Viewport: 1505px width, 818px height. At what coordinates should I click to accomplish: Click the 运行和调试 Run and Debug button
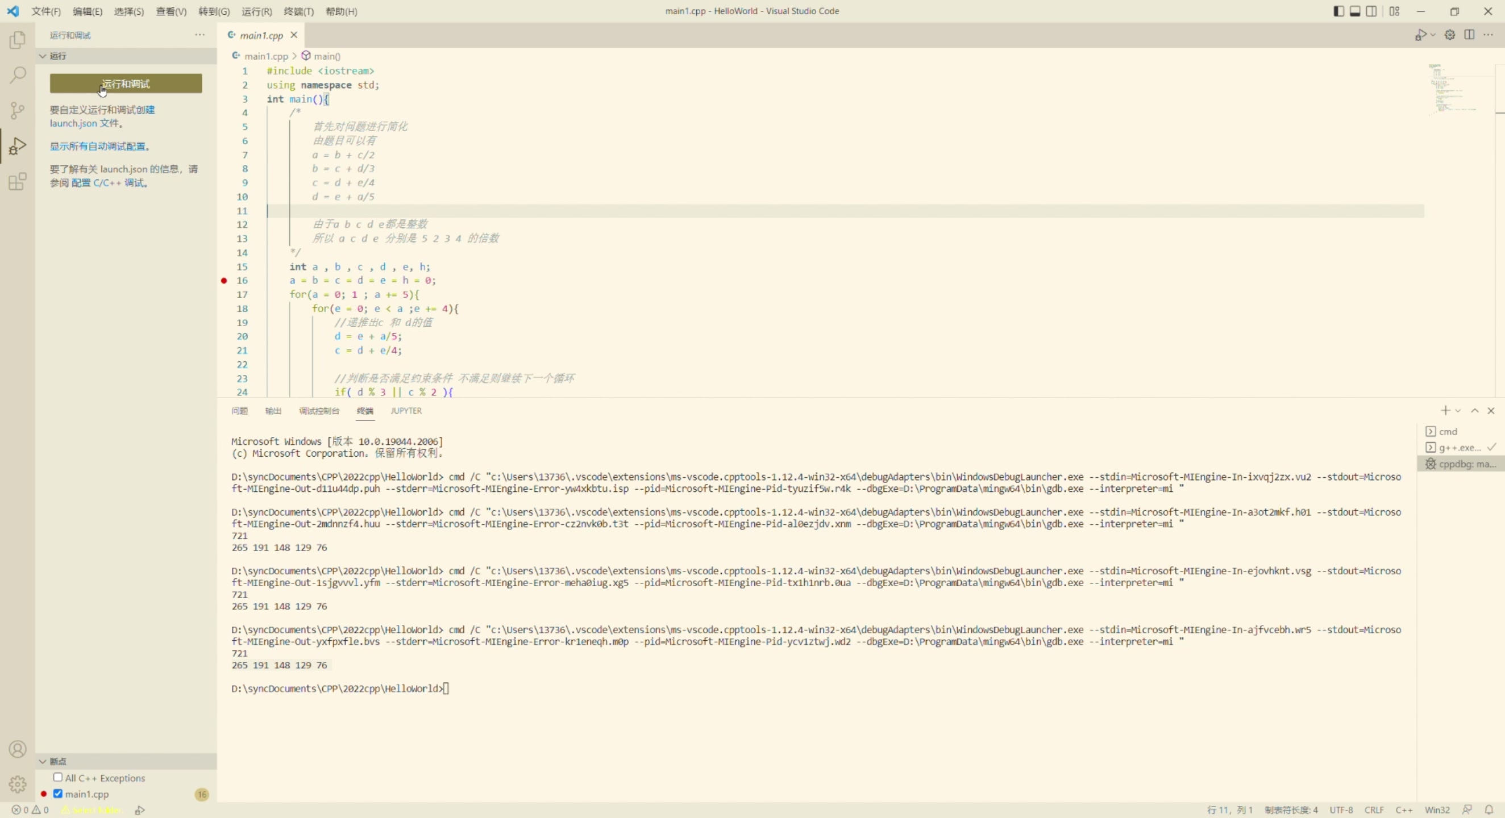(x=125, y=84)
